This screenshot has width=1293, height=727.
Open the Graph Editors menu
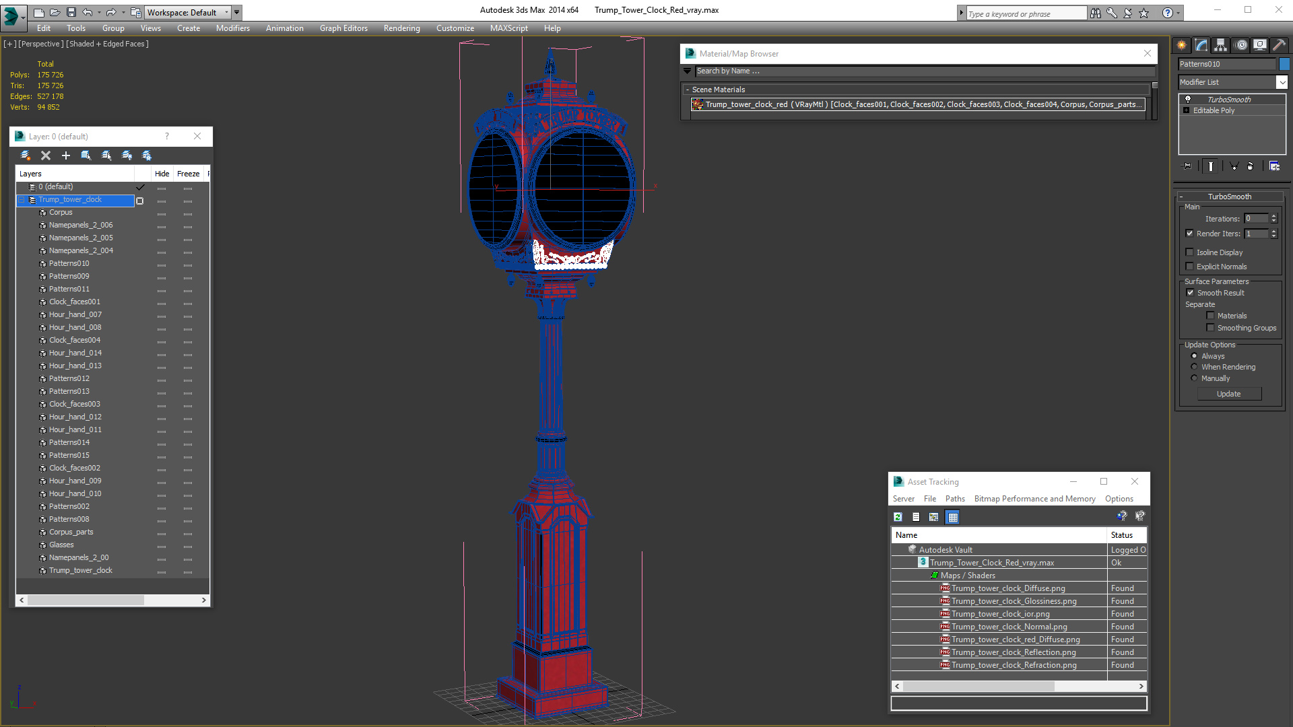[343, 28]
